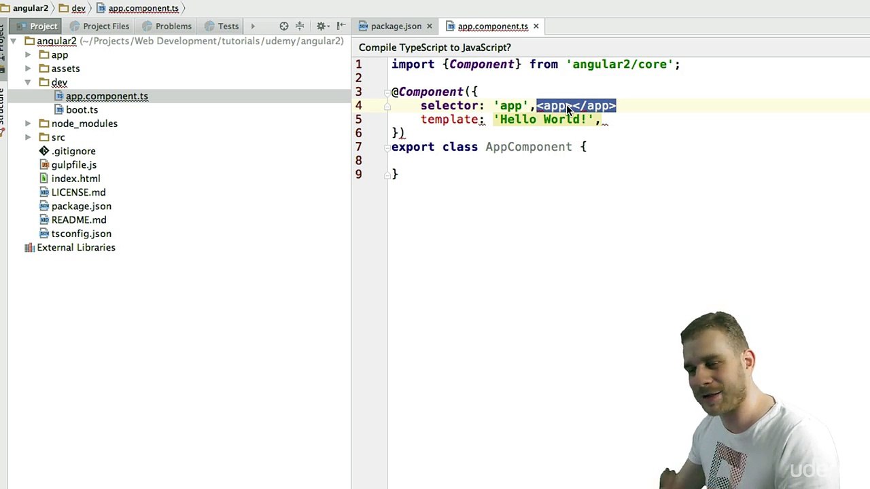870x489 pixels.
Task: Expand the src folder arrow
Action: 28,137
